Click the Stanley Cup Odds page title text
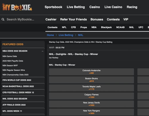Viewport: 149px width, 116px height. 81,42
